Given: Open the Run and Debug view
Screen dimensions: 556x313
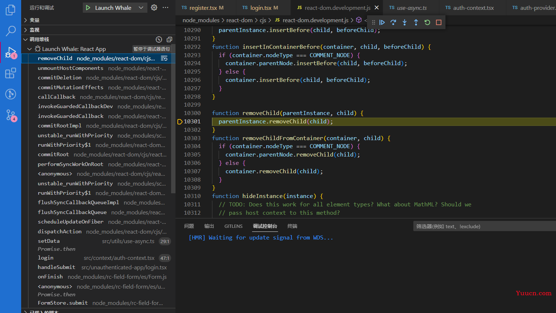Looking at the screenshot, I should (x=11, y=53).
